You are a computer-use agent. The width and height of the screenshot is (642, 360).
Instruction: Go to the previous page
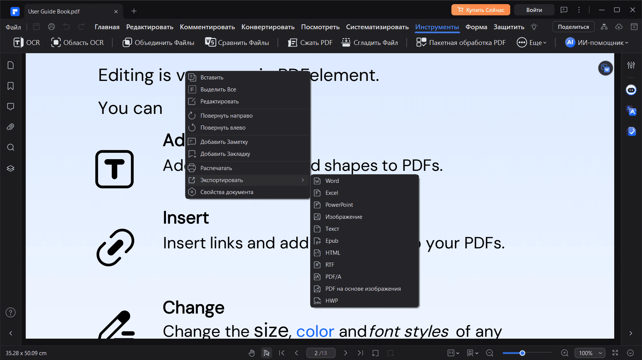tap(297, 353)
